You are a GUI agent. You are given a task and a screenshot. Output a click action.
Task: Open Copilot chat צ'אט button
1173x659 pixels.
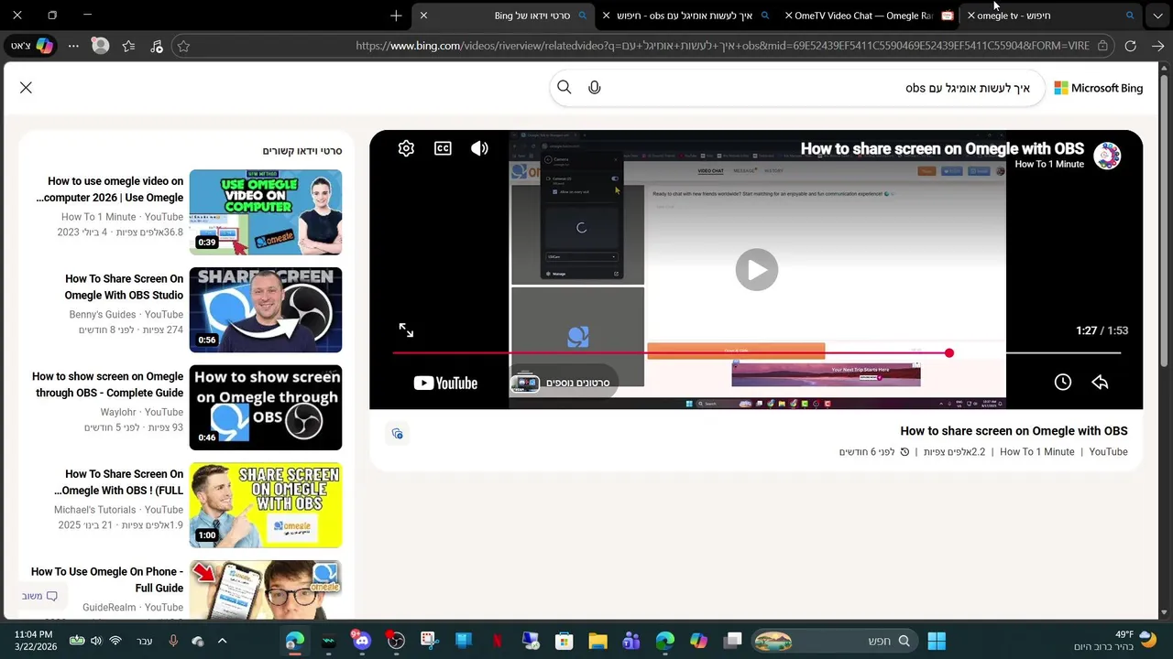(x=31, y=46)
